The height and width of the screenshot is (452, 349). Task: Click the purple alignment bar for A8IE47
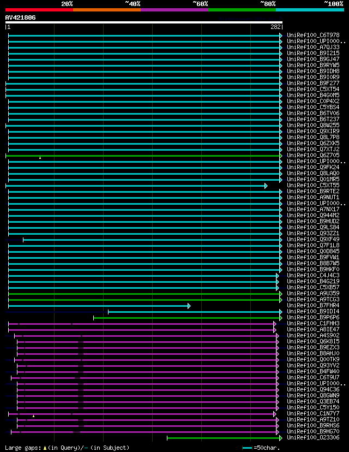tap(142, 330)
